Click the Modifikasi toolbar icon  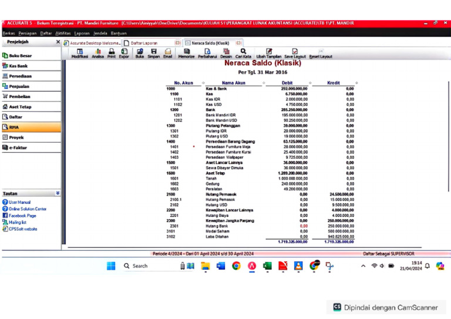[x=80, y=53]
